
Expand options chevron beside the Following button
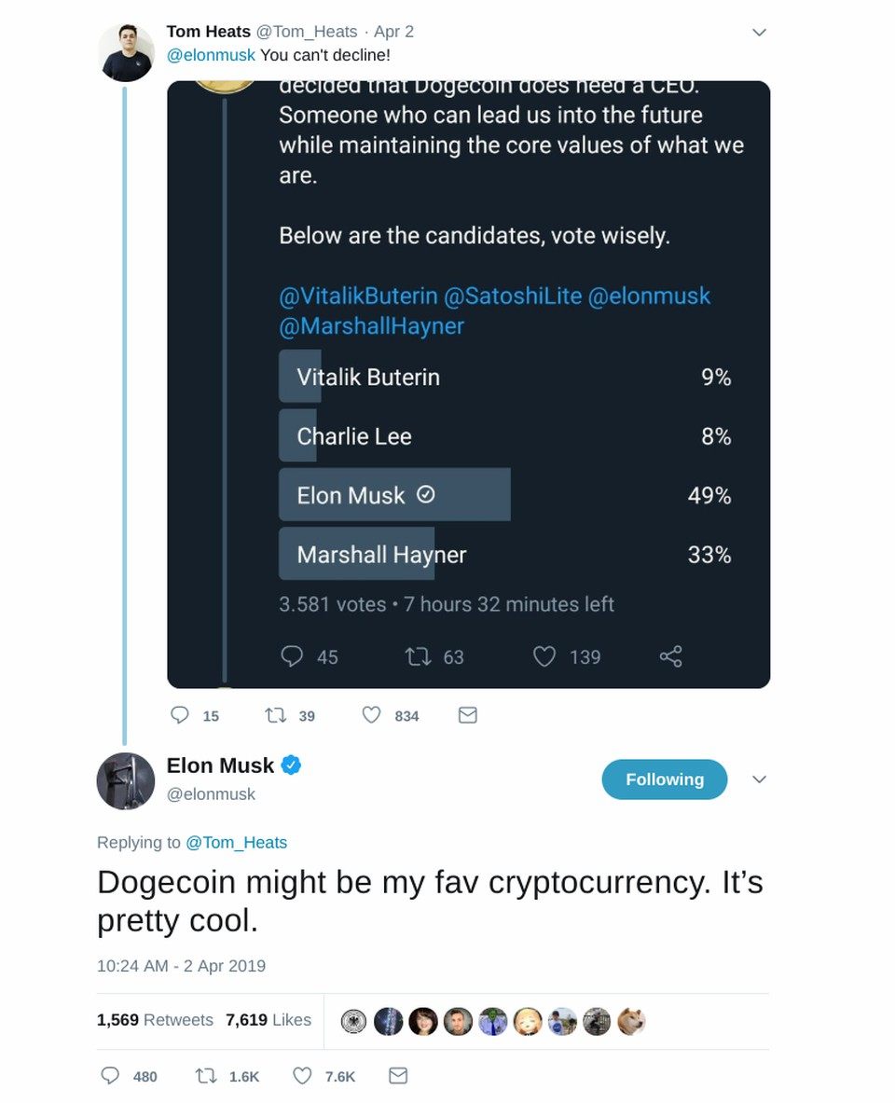coord(759,779)
